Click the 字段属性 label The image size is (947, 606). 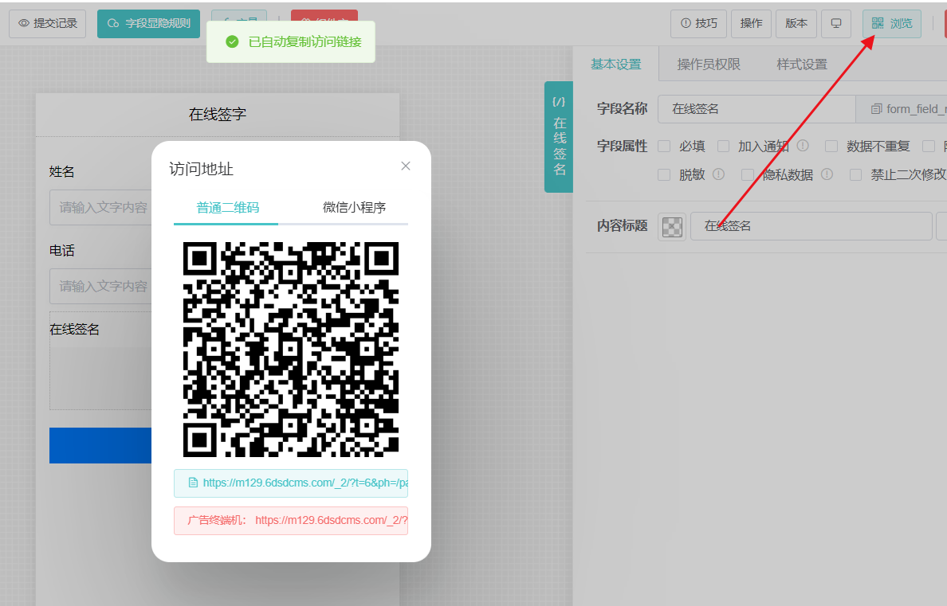point(622,146)
